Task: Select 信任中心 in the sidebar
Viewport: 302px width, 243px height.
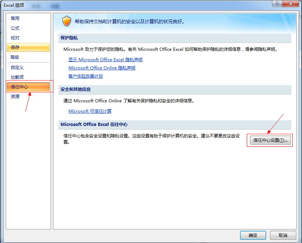Action: click(28, 87)
